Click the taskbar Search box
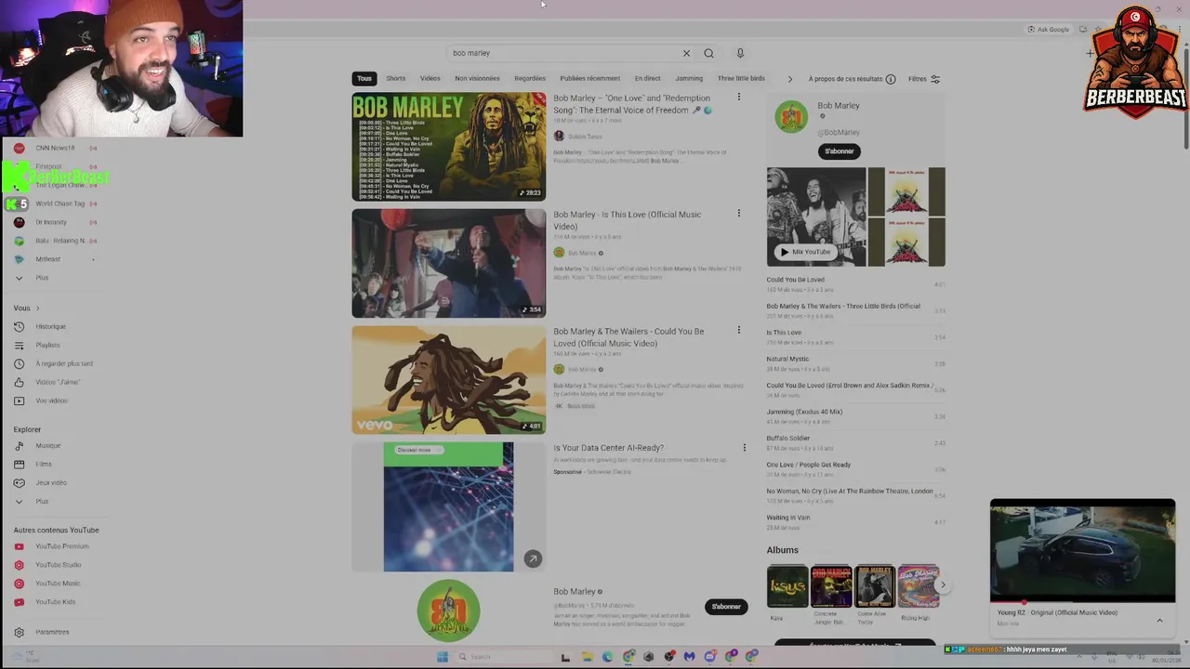The width and height of the screenshot is (1190, 669). point(502,657)
